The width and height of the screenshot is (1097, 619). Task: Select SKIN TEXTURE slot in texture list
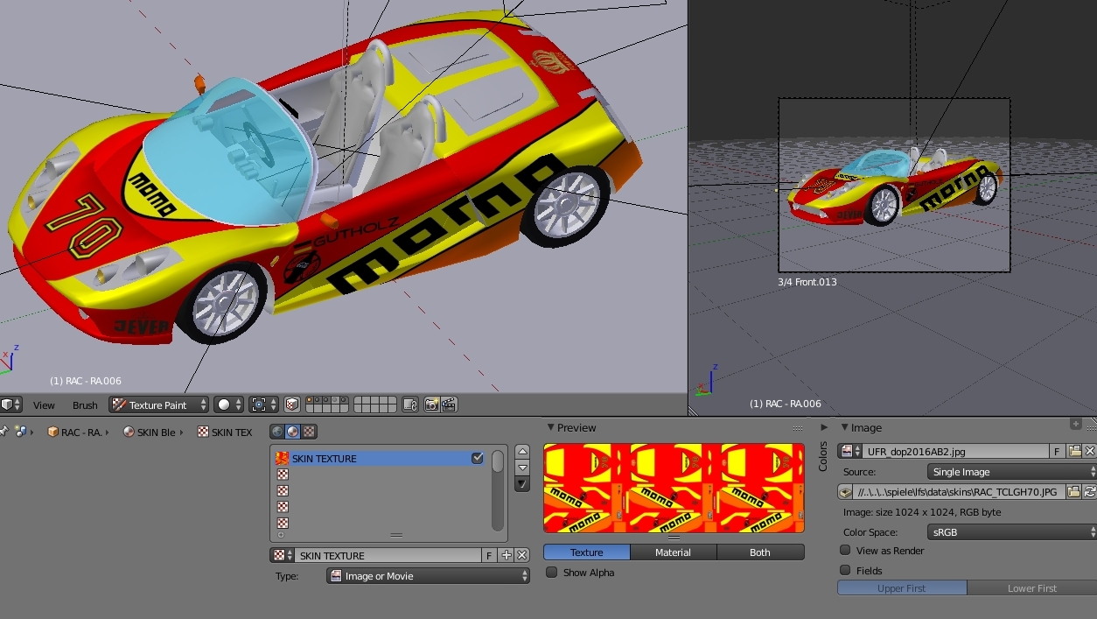[x=380, y=458]
